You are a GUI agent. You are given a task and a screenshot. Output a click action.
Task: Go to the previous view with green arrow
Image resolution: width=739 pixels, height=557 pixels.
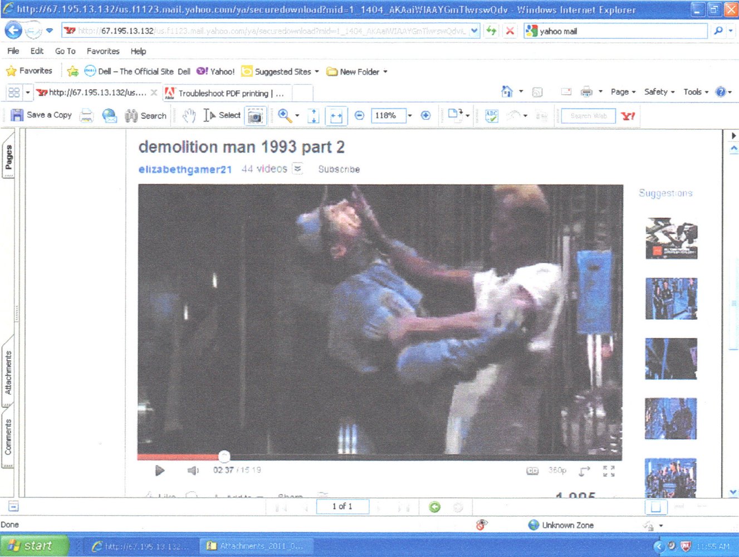(434, 507)
